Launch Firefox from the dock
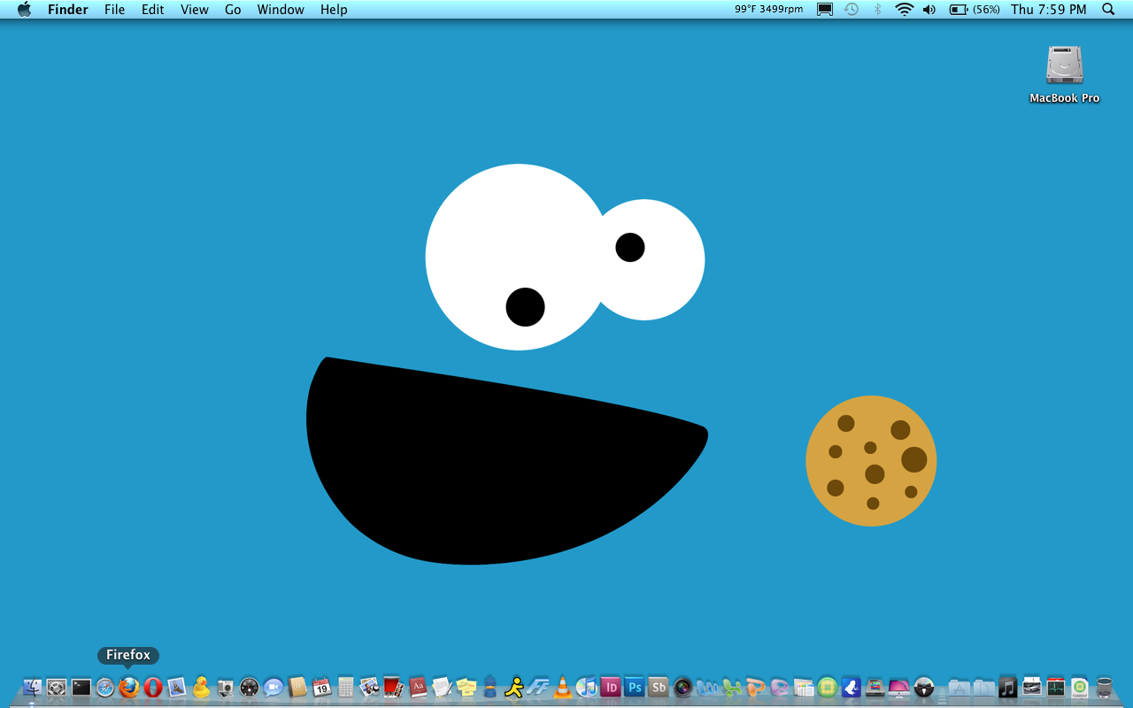This screenshot has width=1133, height=708. coord(129,688)
